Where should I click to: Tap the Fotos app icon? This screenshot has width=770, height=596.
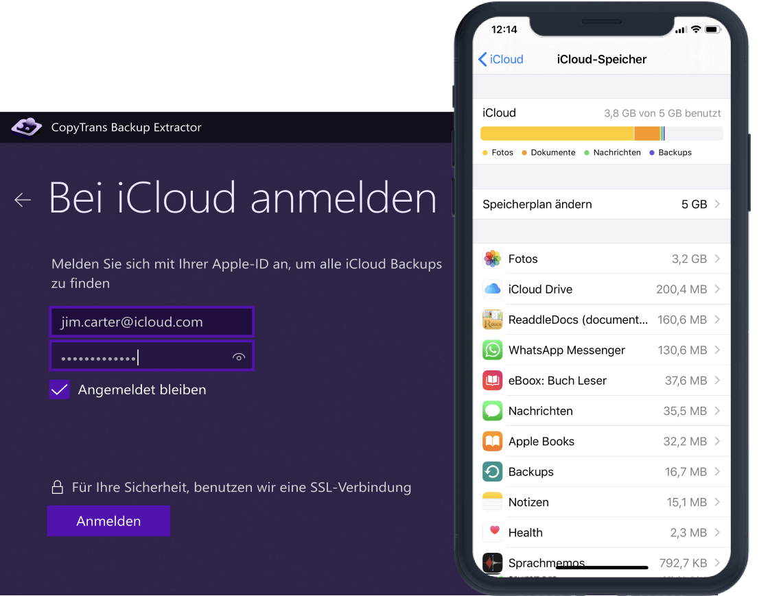tap(492, 259)
